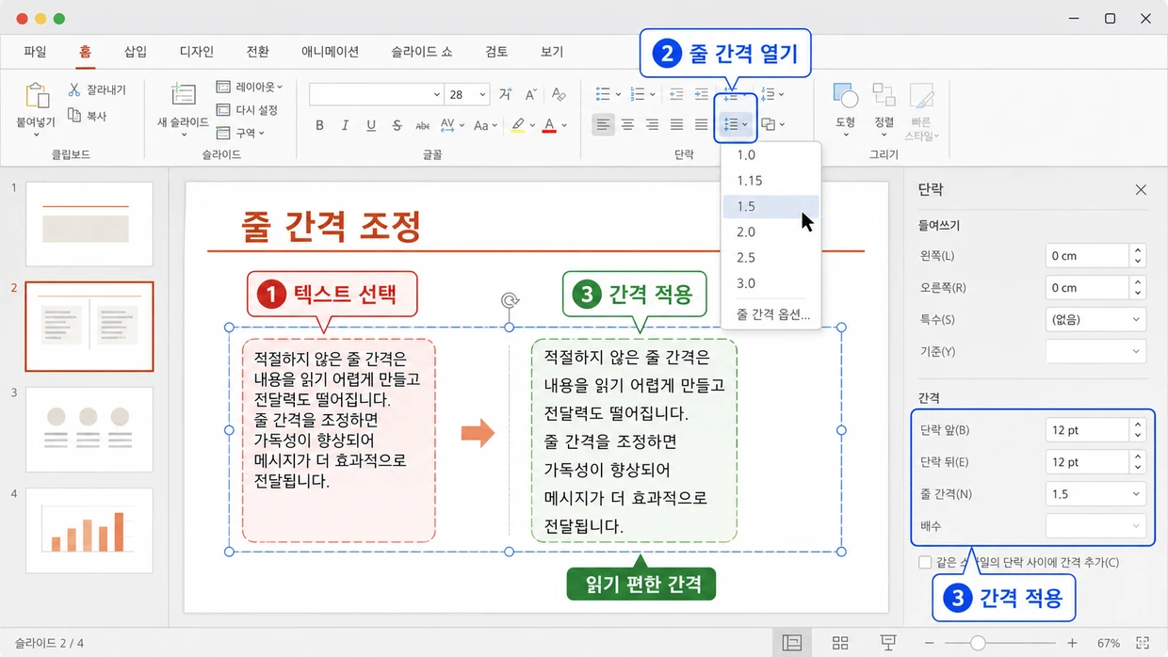The height and width of the screenshot is (657, 1168).
Task: Open the highlight color dropdown arrow
Action: tap(532, 125)
